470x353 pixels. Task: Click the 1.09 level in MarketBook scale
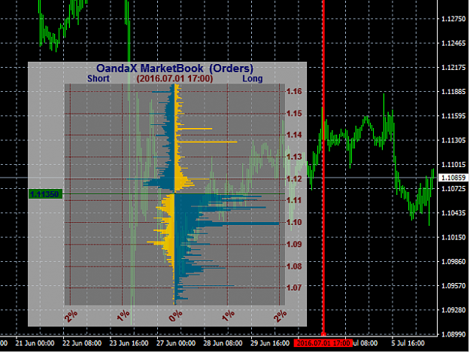point(294,244)
